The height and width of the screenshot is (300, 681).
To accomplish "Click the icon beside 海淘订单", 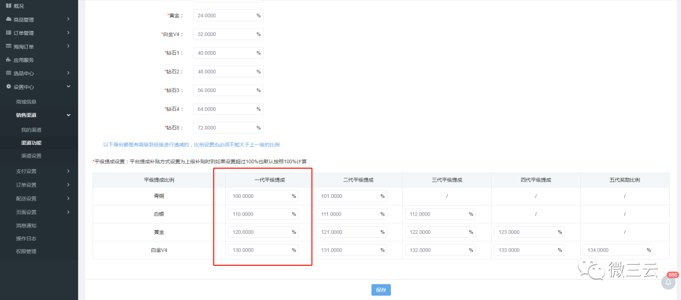I will click(x=8, y=46).
